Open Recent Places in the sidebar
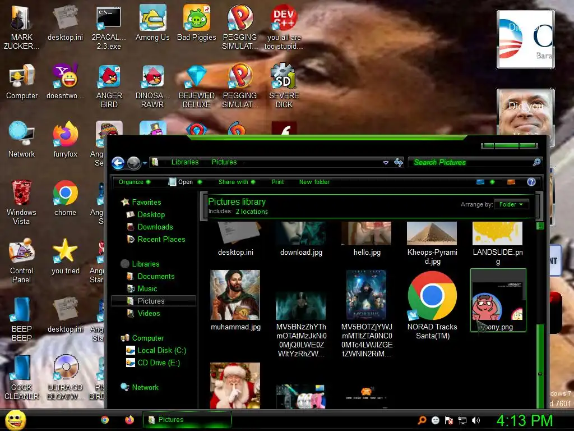The image size is (574, 431). tap(156, 239)
